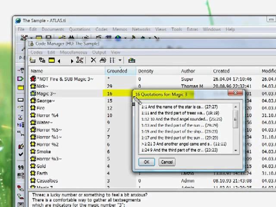Sort by the Created column header
The image size is (276, 207).
[235, 71]
